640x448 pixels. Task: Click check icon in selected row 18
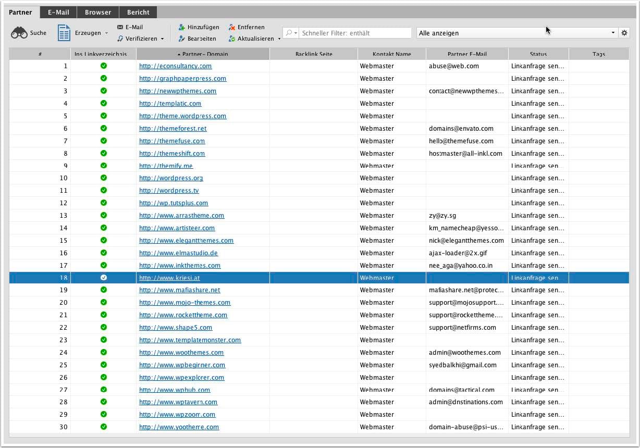click(x=104, y=278)
